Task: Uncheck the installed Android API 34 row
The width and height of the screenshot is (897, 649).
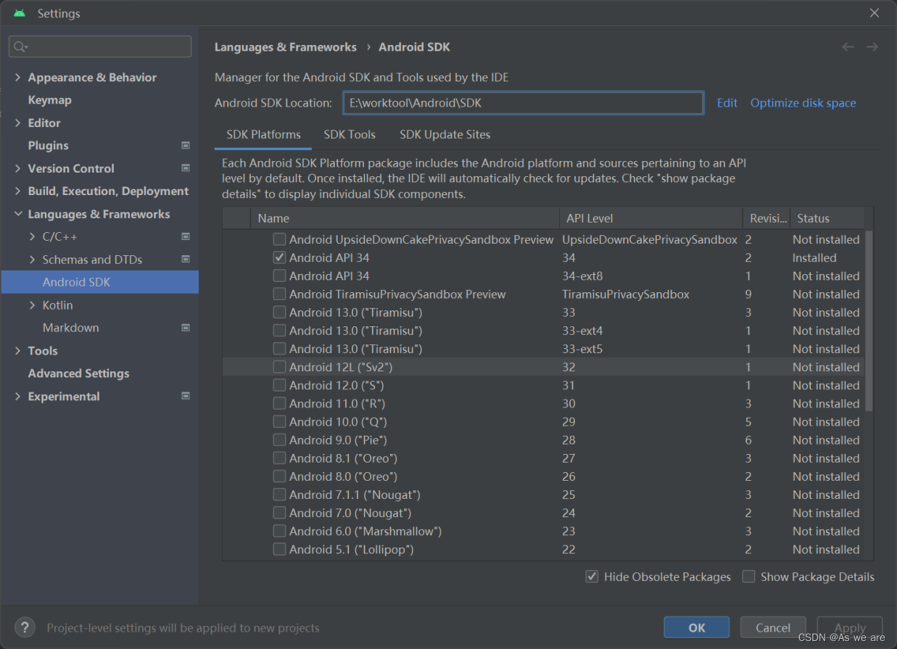Action: tap(279, 257)
